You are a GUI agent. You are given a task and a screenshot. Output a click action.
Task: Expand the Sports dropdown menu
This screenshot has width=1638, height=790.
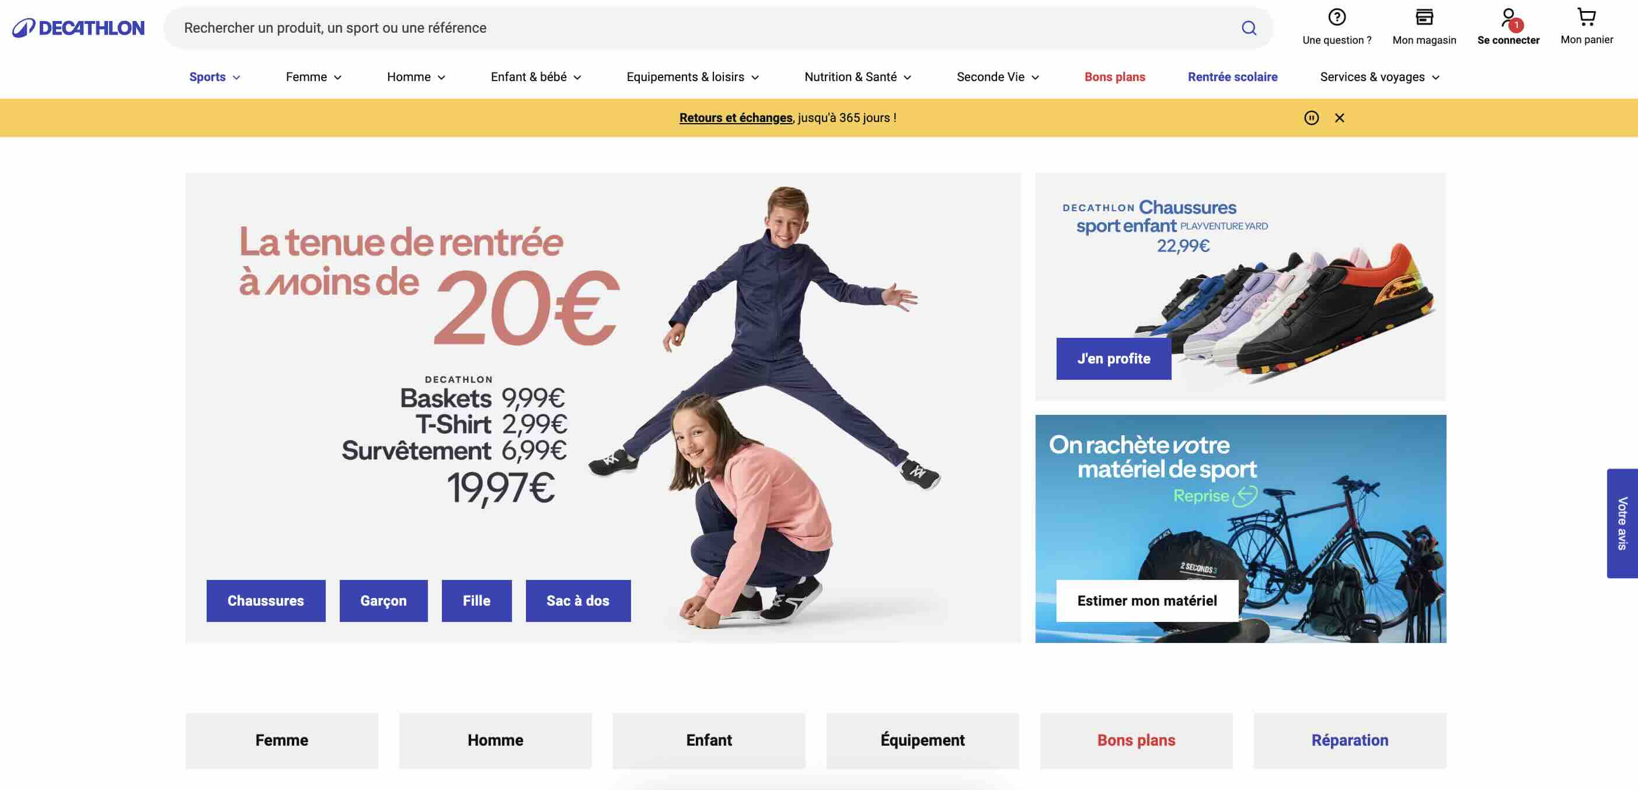click(x=214, y=77)
